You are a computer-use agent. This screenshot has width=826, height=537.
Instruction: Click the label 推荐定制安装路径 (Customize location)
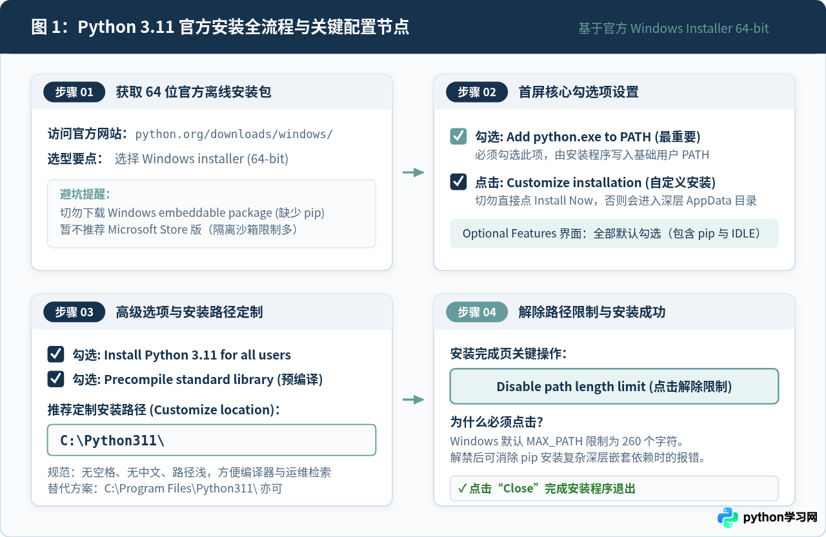[164, 410]
